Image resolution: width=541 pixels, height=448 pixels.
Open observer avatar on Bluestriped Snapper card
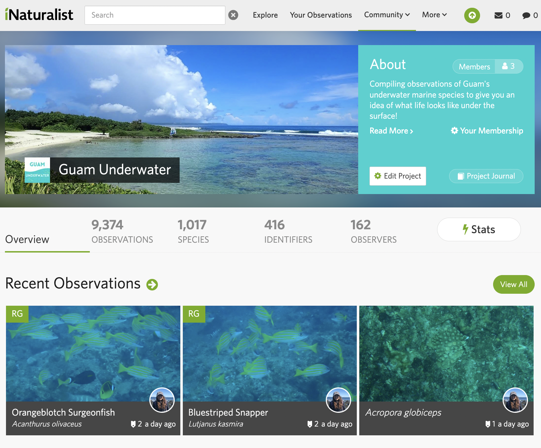[x=338, y=400]
